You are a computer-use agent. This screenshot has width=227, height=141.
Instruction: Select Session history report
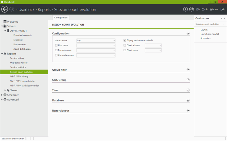tap(17, 58)
